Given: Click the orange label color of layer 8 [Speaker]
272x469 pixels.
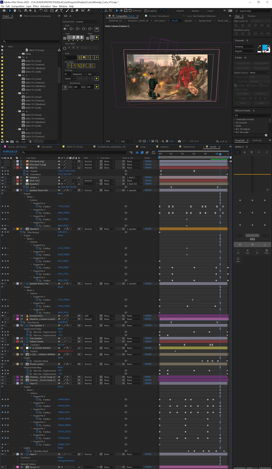Looking at the screenshot, I should point(17,229).
